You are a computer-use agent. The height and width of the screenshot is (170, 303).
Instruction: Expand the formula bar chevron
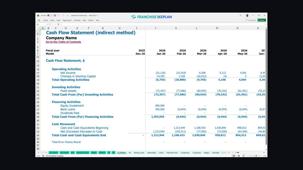(x=265, y=24)
